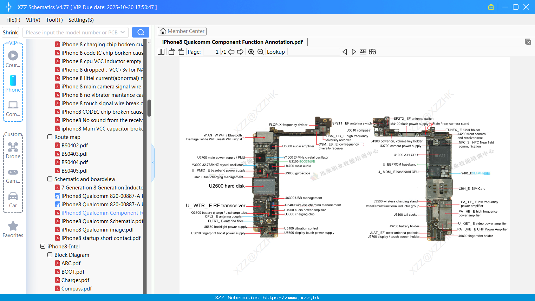
Task: Click the Shrink button
Action: tap(10, 32)
